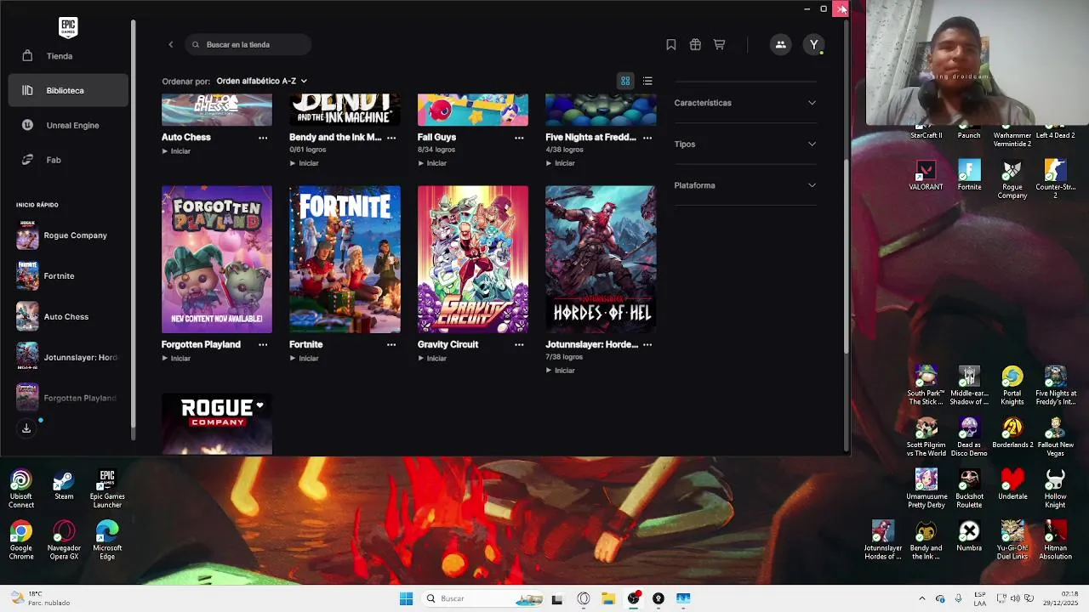Open Numbra desktop shortcut
The image size is (1089, 612).
[969, 536]
